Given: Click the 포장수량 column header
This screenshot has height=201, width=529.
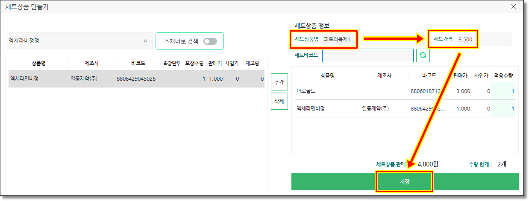Looking at the screenshot, I should (195, 63).
